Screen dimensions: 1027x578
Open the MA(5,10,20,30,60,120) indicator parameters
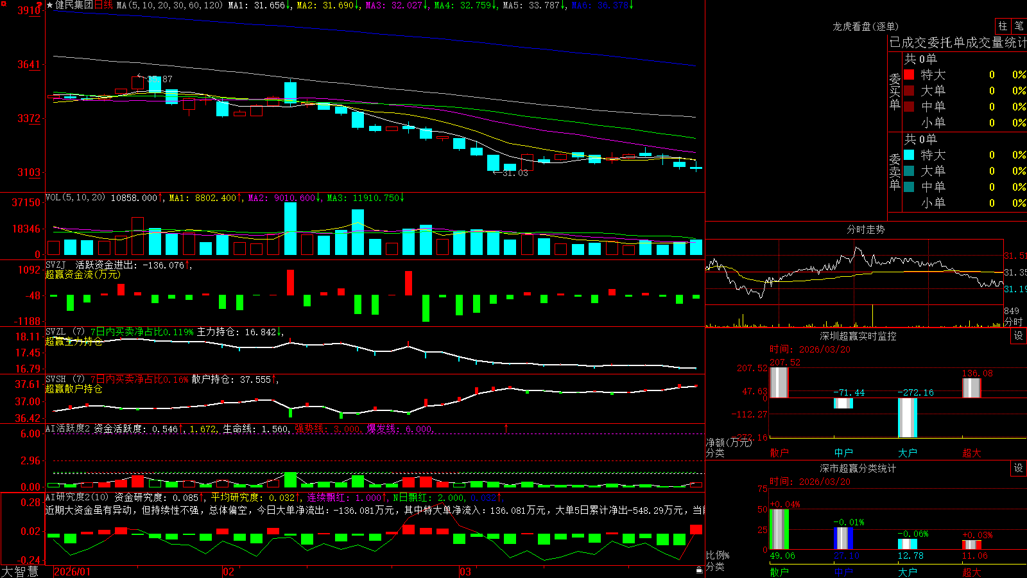click(169, 5)
